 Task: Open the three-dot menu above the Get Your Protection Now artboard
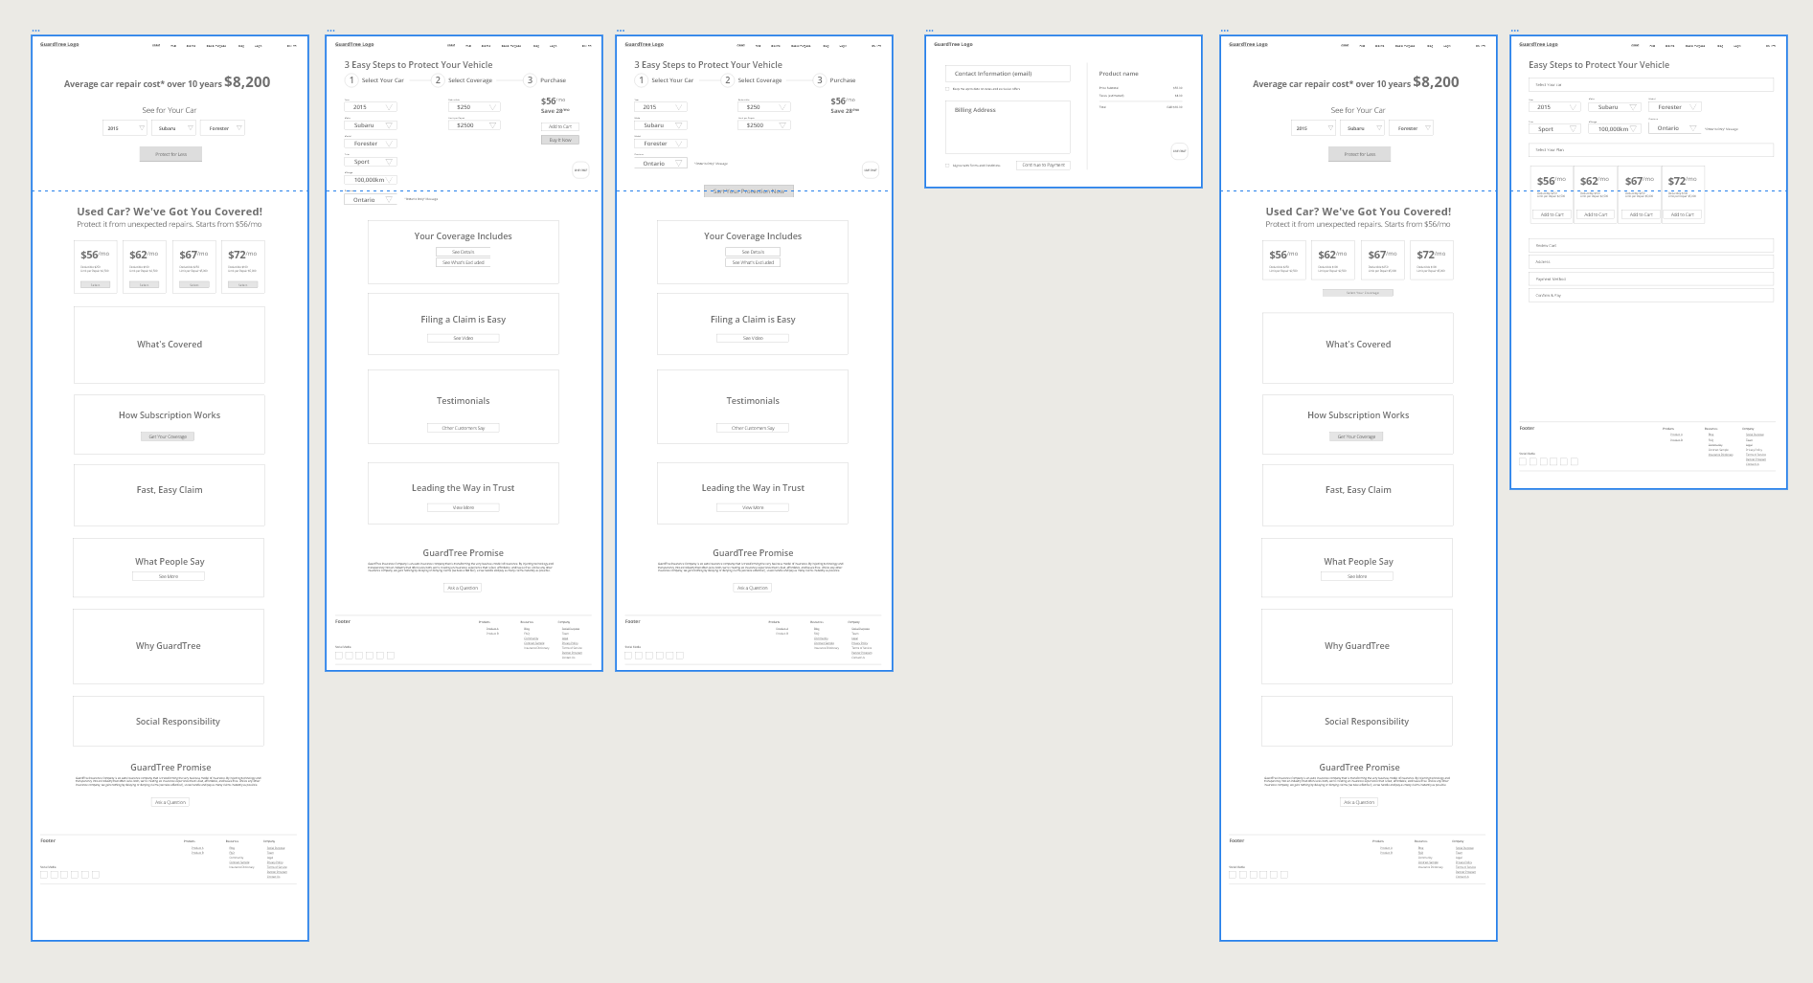pyautogui.click(x=621, y=31)
